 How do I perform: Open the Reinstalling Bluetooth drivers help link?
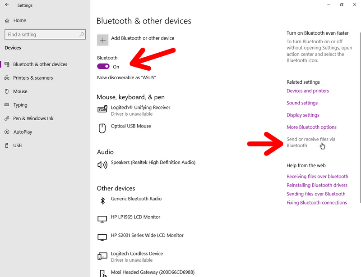(317, 185)
